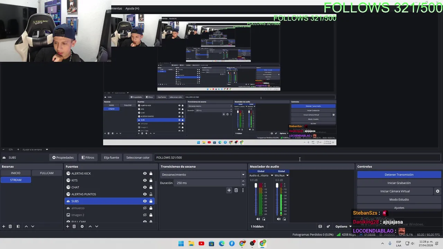Open Audio del escritorio channel dropdown arrow
This screenshot has width=443, height=249.
pos(272,175)
